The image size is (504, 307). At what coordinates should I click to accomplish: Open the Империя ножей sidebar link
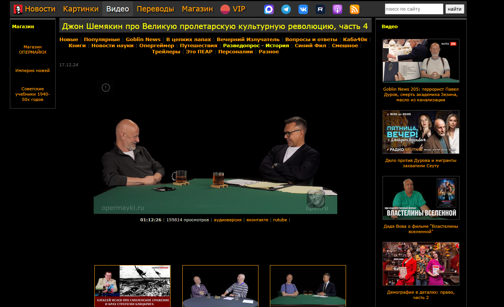click(x=33, y=70)
